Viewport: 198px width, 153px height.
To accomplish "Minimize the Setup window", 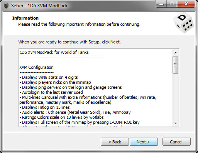I will click(161, 4).
